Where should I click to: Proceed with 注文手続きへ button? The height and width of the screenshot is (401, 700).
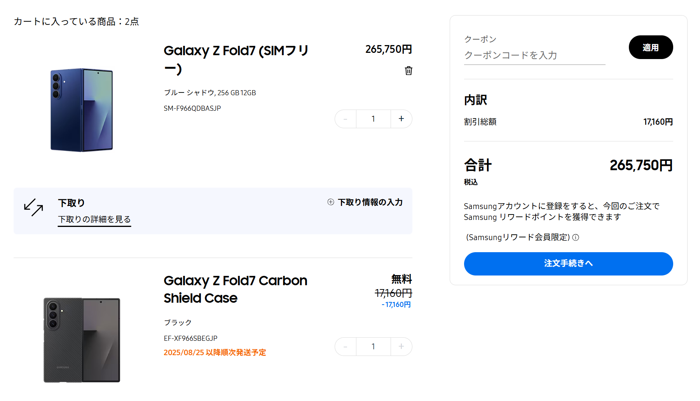tap(568, 264)
